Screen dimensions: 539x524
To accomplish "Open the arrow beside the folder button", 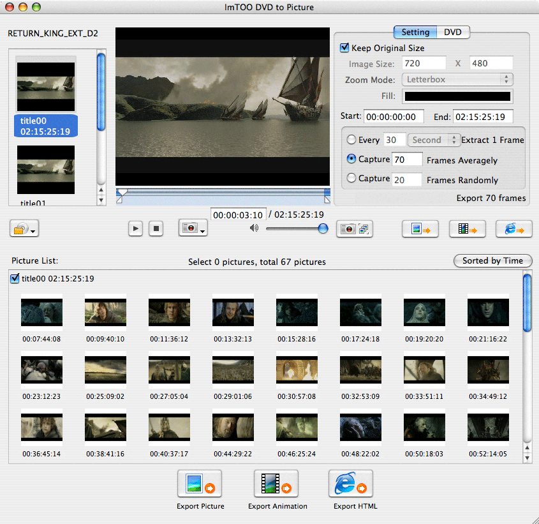I will coord(33,232).
